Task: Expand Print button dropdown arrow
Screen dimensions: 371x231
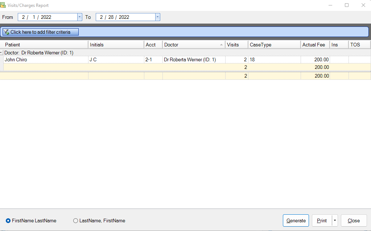Action: coord(335,220)
